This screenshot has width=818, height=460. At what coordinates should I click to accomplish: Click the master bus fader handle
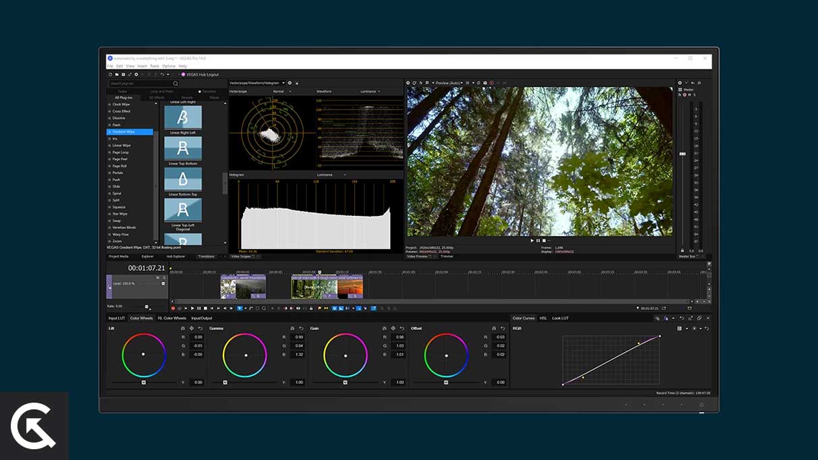click(682, 154)
